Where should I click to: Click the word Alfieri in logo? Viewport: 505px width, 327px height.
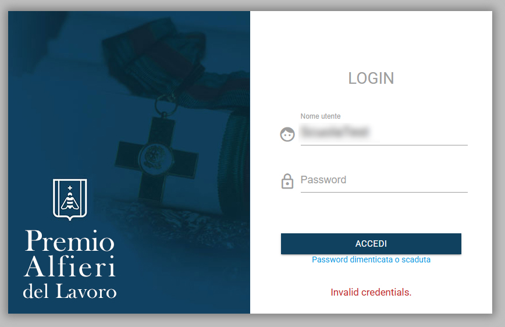(70, 266)
